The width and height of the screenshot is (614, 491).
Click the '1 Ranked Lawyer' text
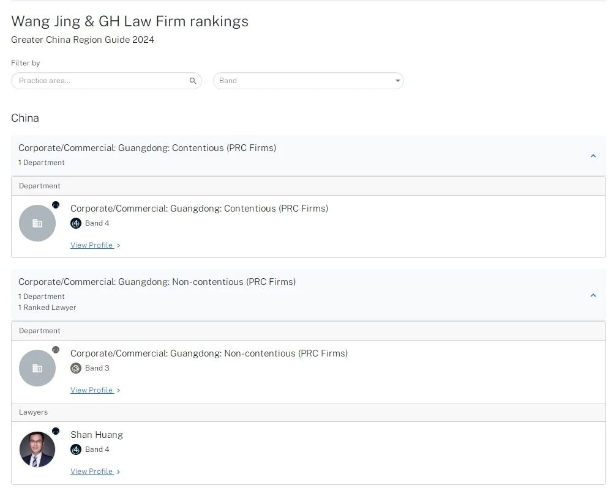(x=47, y=308)
